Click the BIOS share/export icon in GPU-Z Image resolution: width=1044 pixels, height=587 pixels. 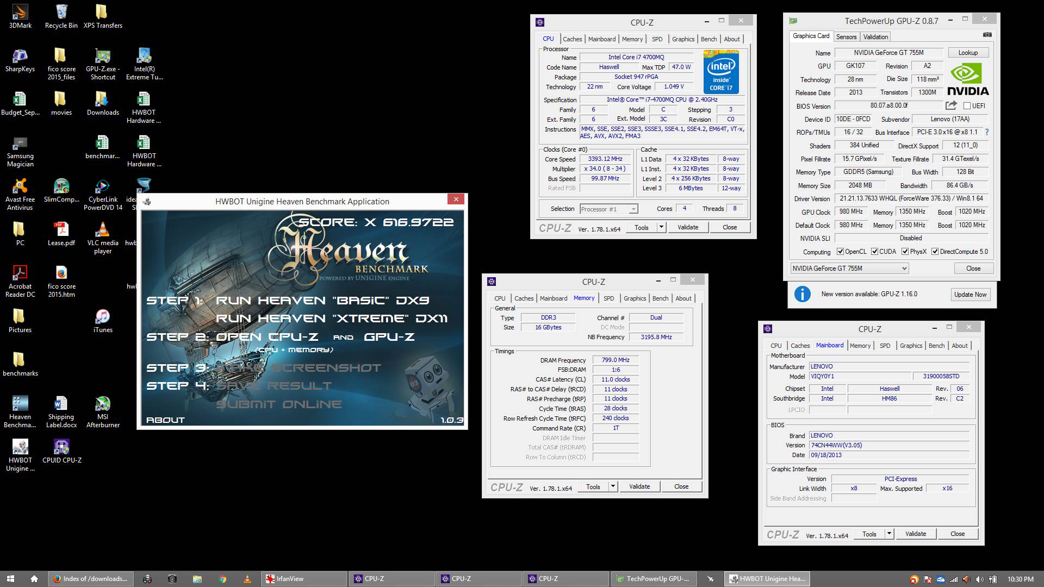click(951, 105)
